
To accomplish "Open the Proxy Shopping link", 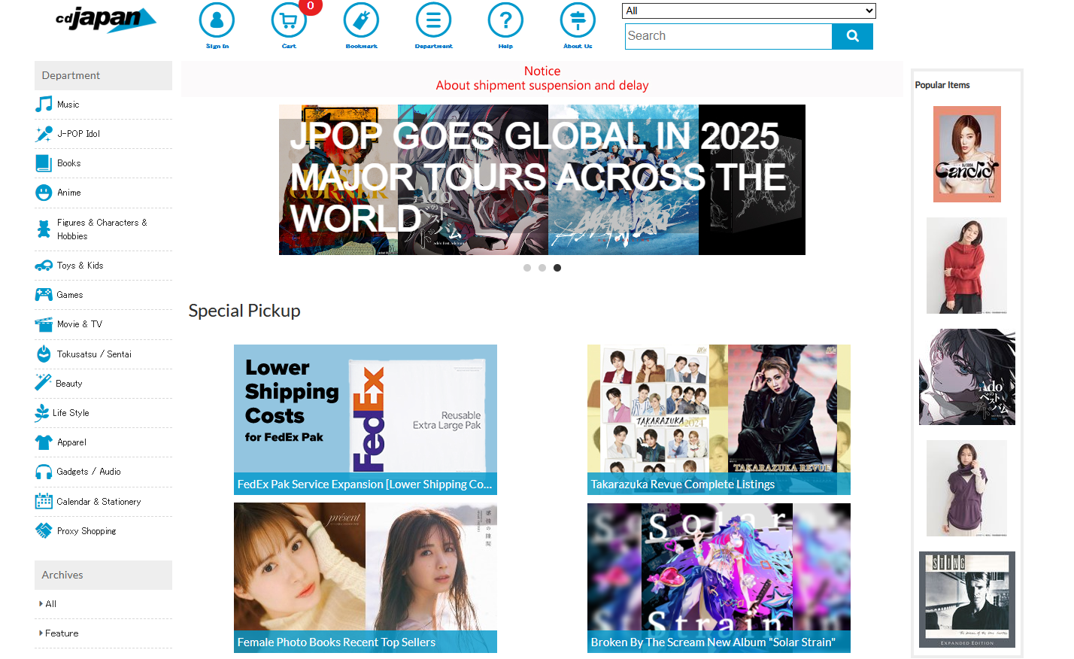I will point(86,531).
